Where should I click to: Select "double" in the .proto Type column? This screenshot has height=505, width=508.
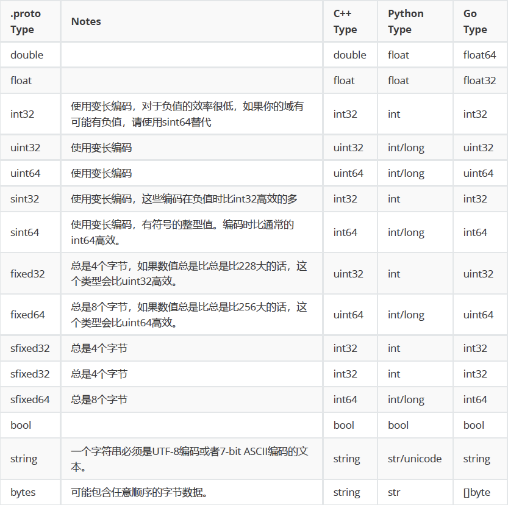click(27, 55)
